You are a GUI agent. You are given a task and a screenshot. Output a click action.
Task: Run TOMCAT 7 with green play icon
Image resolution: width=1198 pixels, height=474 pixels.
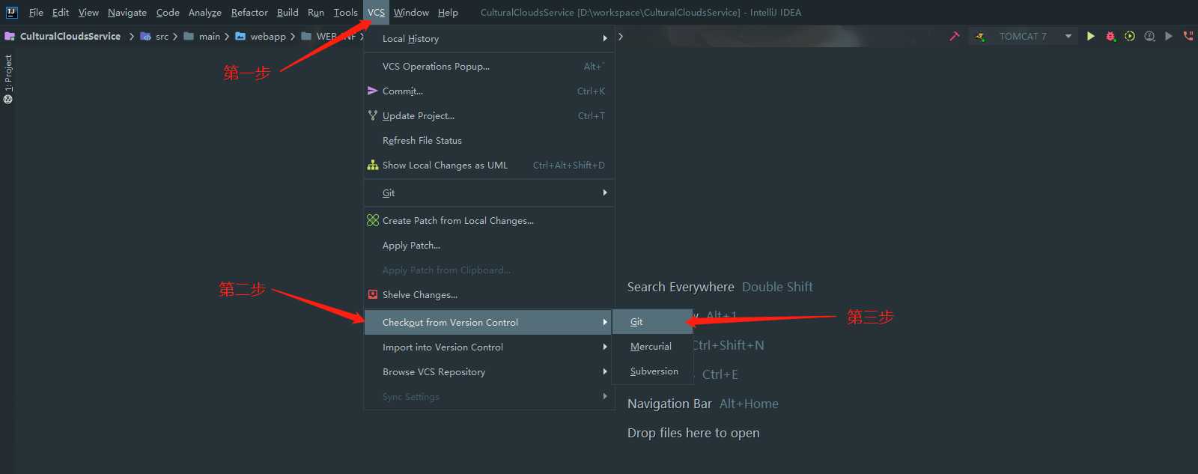pos(1090,36)
